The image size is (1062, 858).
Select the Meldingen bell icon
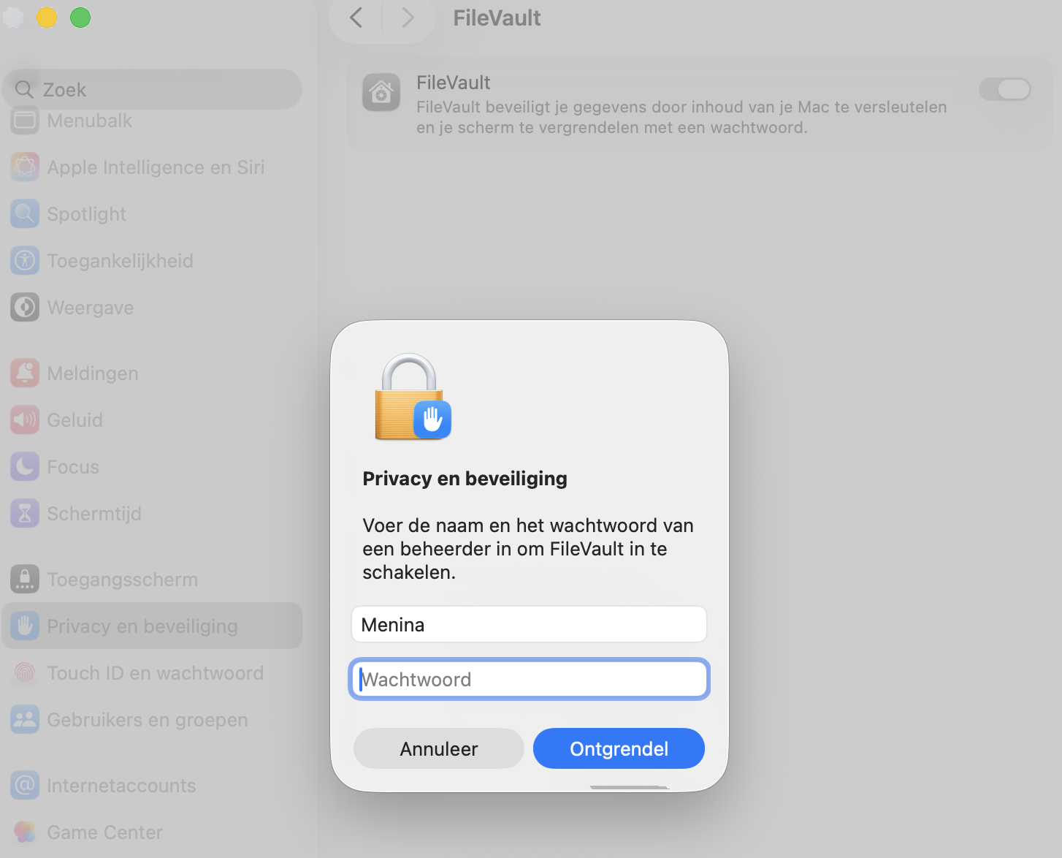[x=25, y=373]
